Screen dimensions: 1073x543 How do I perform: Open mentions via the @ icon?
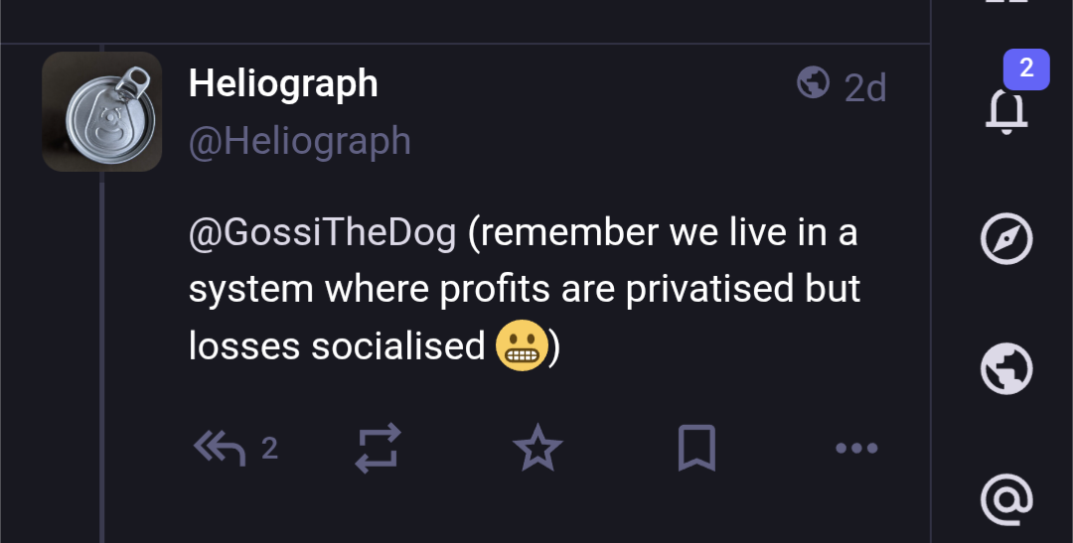click(x=1006, y=498)
